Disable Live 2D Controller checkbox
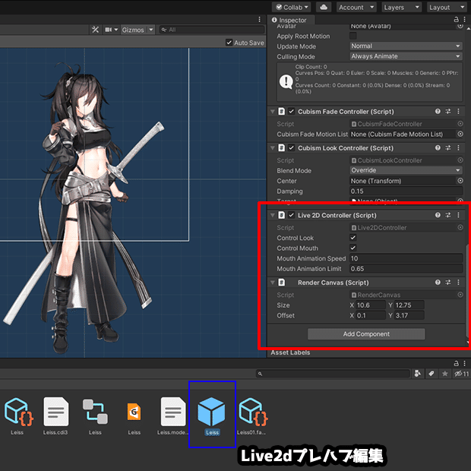 click(291, 216)
